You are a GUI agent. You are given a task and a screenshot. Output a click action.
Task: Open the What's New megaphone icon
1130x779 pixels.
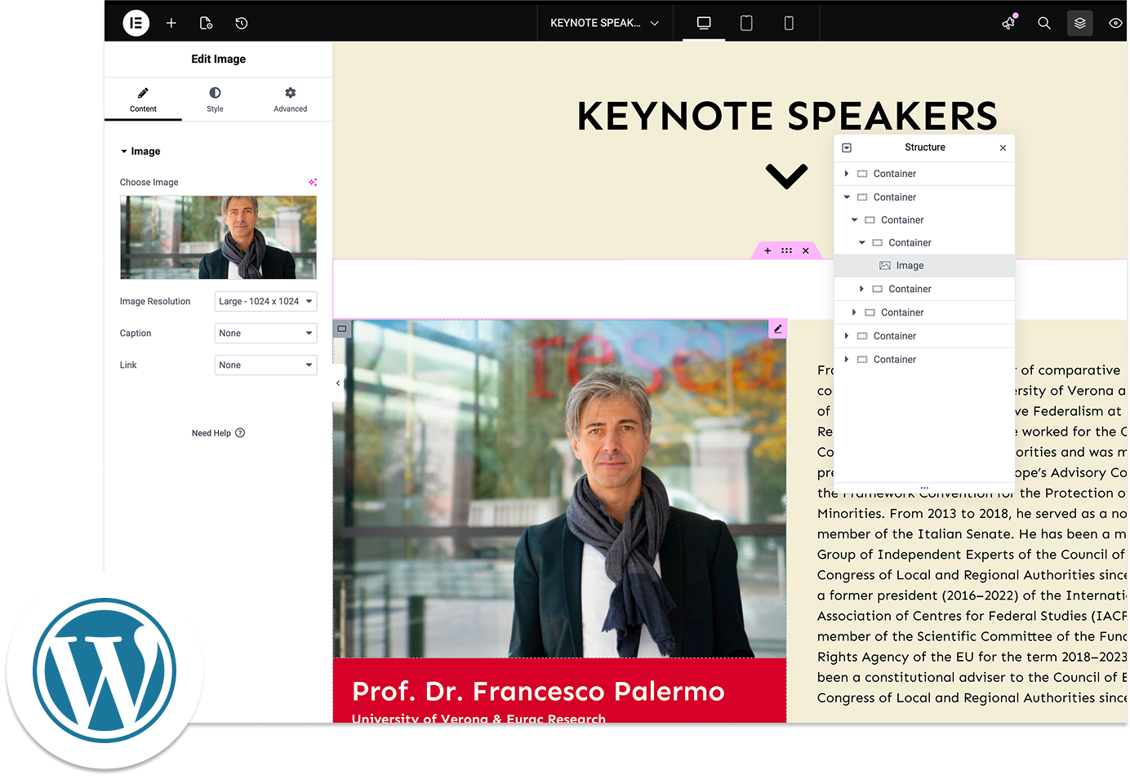point(1009,23)
